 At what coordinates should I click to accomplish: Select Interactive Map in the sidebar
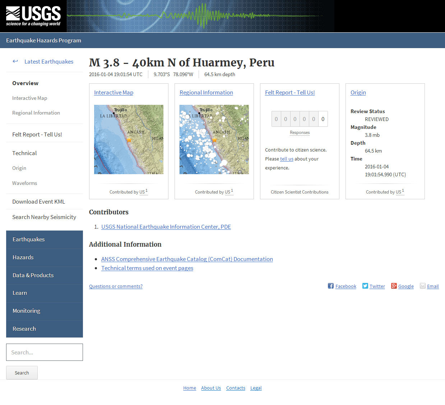(x=29, y=98)
